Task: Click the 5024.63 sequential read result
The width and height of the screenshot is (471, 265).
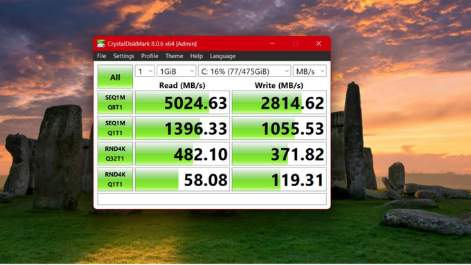Action: pos(182,102)
